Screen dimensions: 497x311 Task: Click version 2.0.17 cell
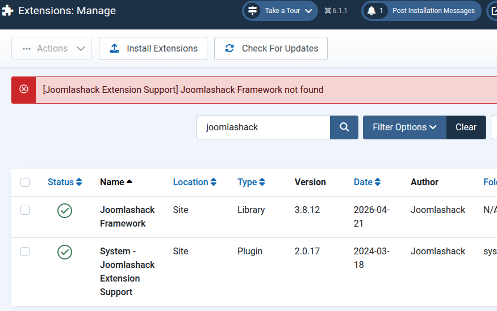307,252
